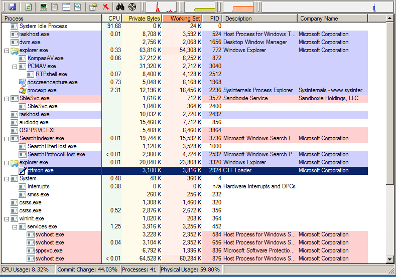Click the RTPshell.exe process icon
Screen dimensions: 396x277
click(x=31, y=74)
